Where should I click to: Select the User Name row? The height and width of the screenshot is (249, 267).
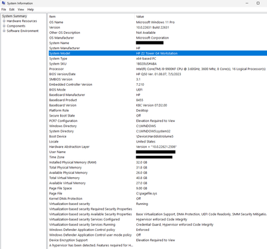[x=158, y=152]
